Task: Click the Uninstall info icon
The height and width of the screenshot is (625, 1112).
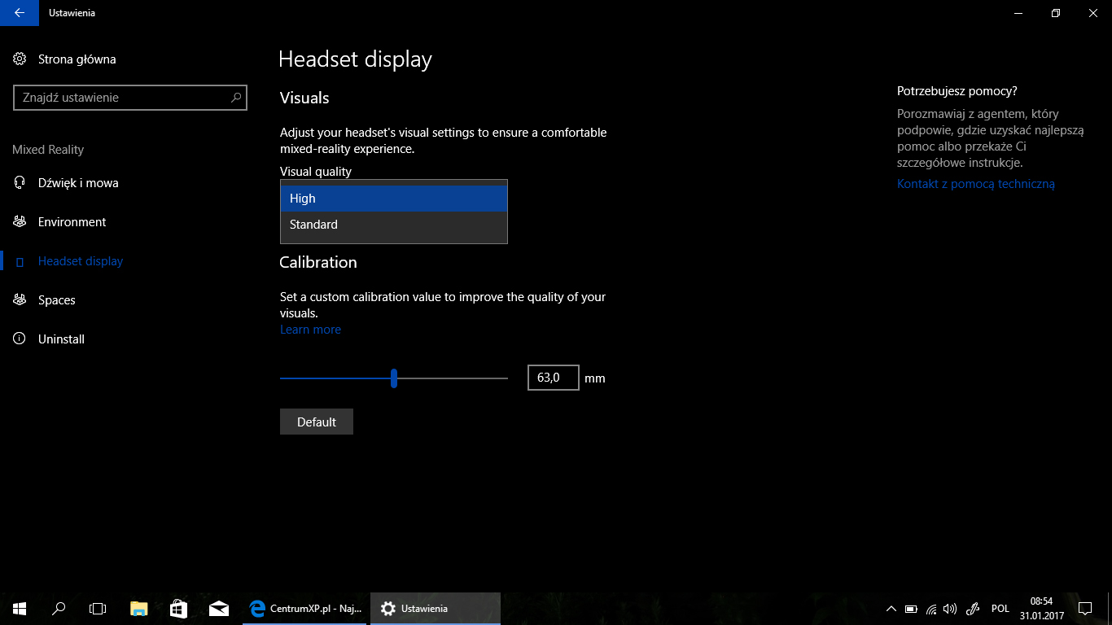Action: (20, 339)
